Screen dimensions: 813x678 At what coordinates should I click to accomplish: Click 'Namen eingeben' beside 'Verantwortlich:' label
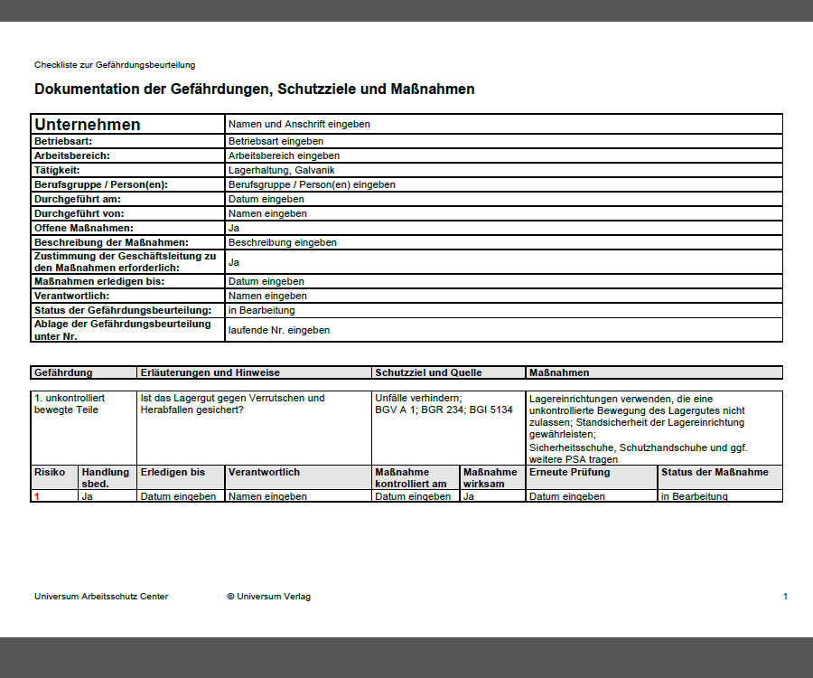point(267,296)
